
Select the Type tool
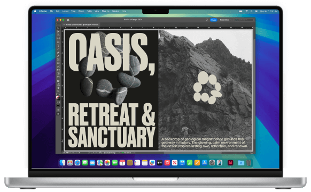coord(58,45)
